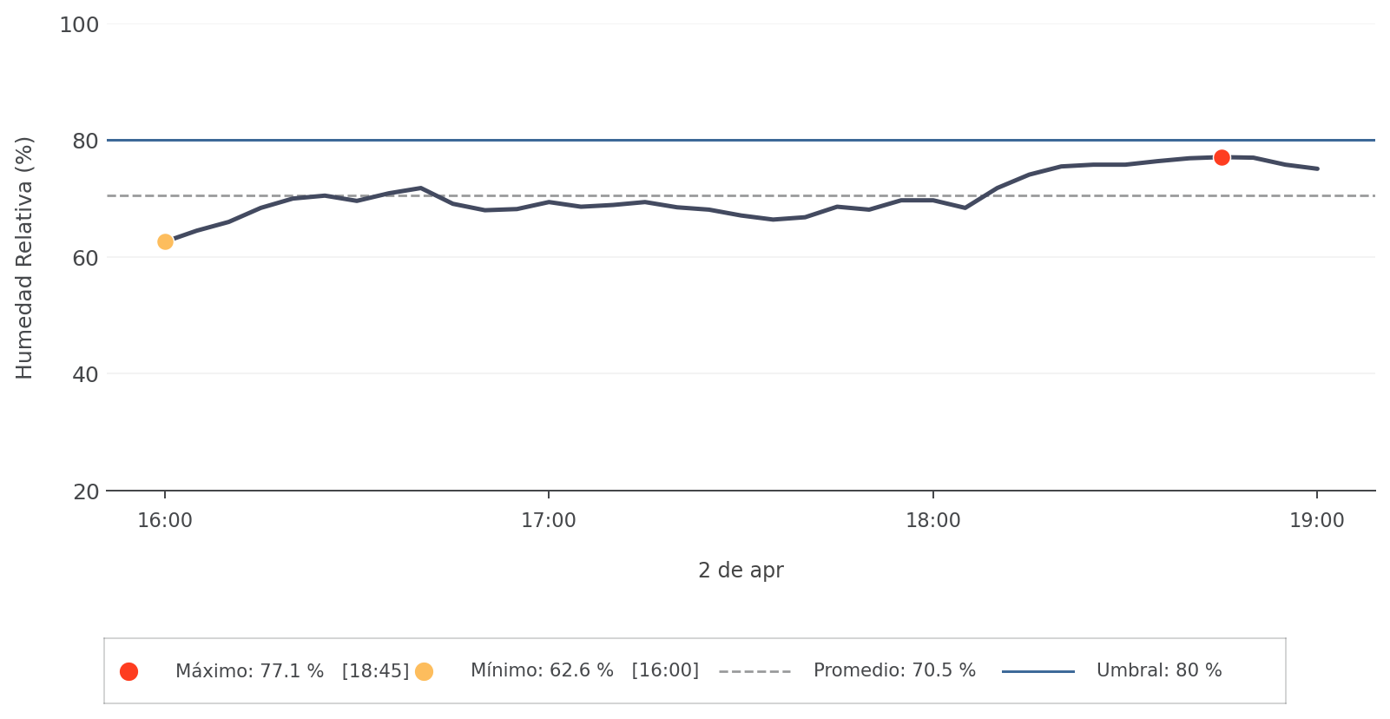The height and width of the screenshot is (719, 1390).
Task: Click the 20 value on the vertical axis
Action: click(85, 492)
